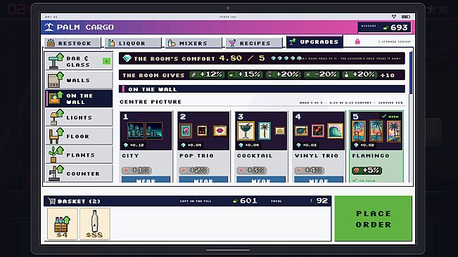Switch to the Restock tab
The height and width of the screenshot is (257, 458).
point(72,43)
